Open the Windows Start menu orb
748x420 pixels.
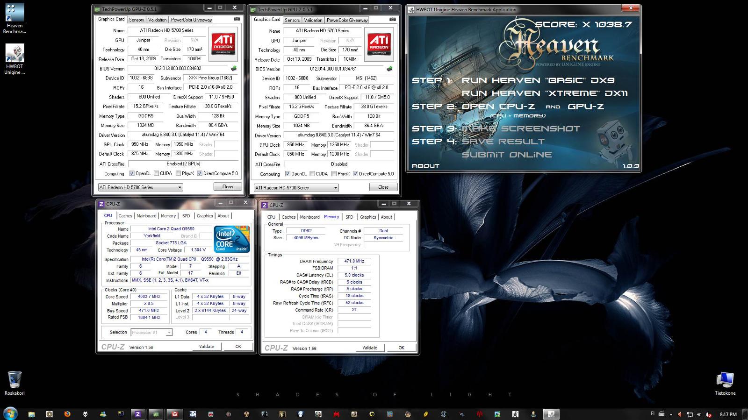10,413
